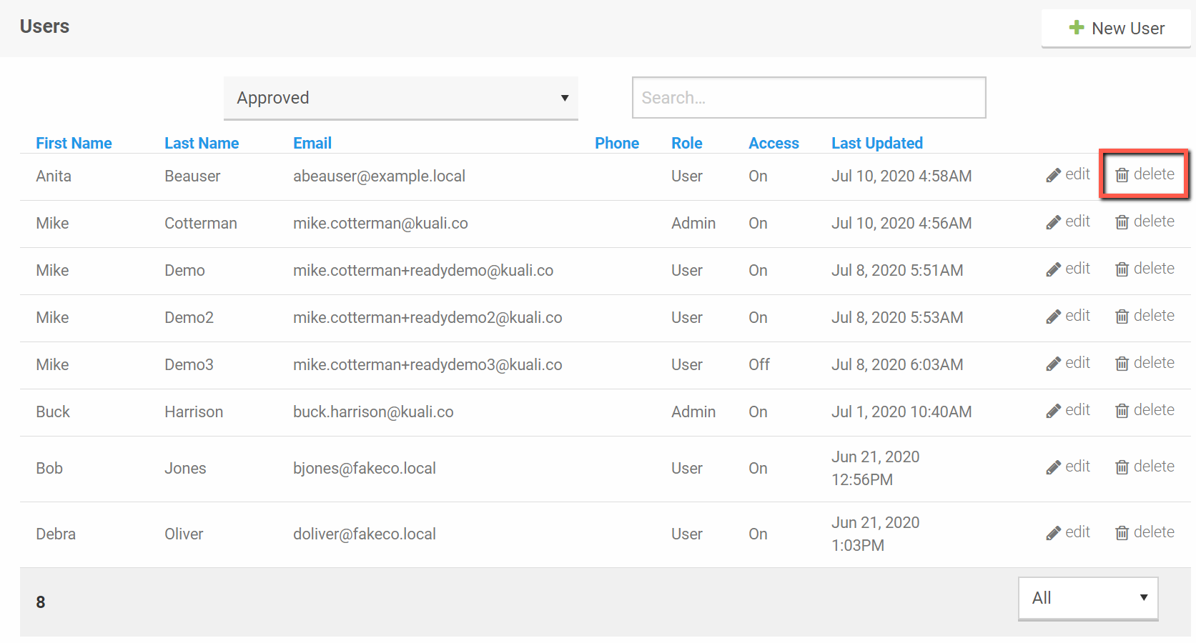This screenshot has height=643, width=1196.
Task: Click the pencil icon for Debra Oliver
Action: pos(1053,533)
